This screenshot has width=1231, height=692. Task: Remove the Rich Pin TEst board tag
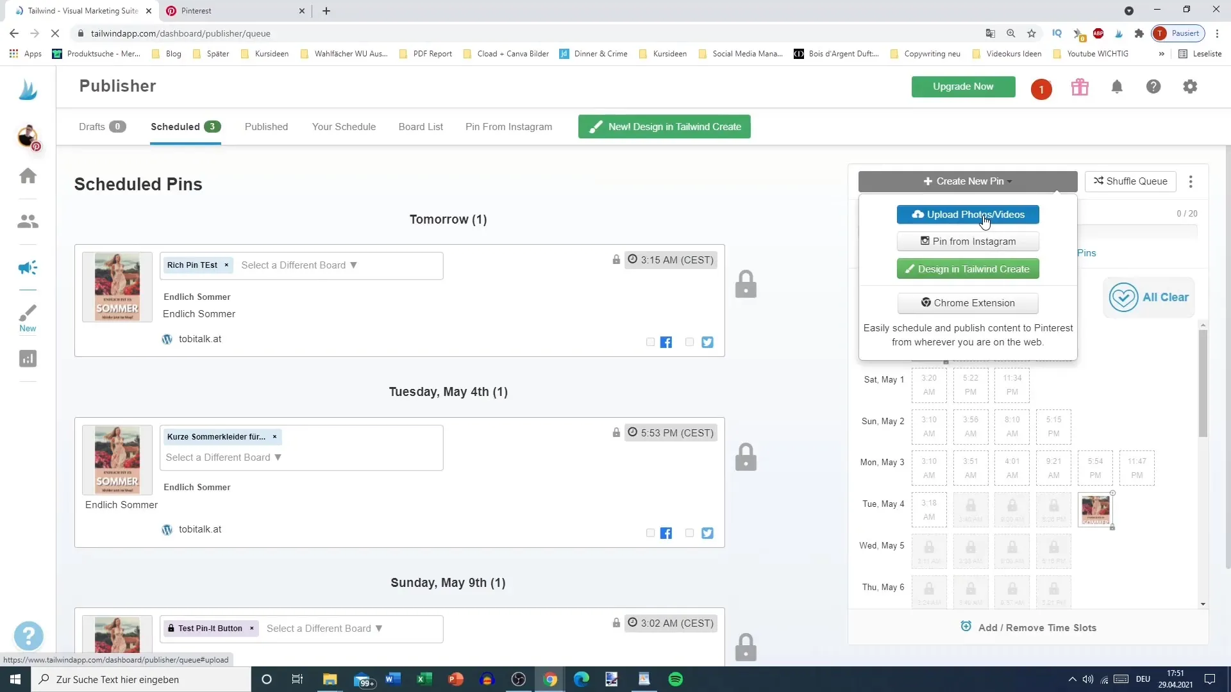point(226,265)
